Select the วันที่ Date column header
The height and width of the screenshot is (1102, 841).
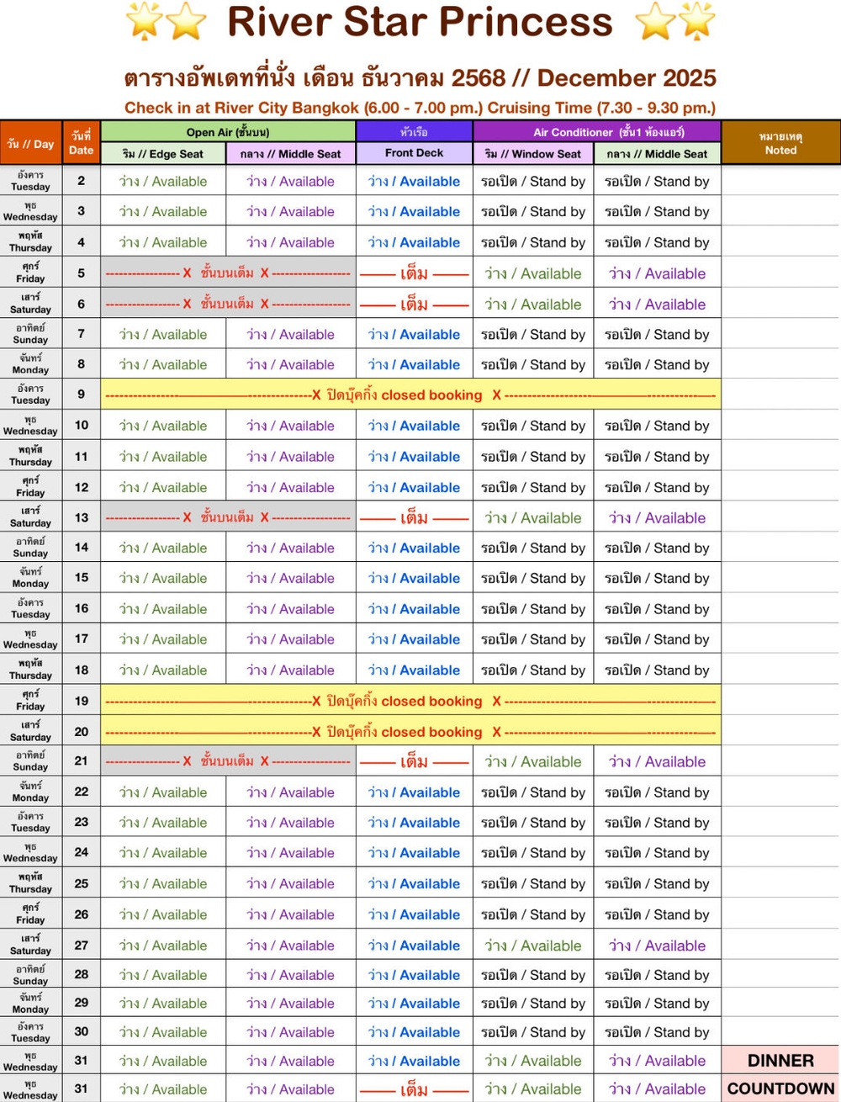pyautogui.click(x=82, y=143)
